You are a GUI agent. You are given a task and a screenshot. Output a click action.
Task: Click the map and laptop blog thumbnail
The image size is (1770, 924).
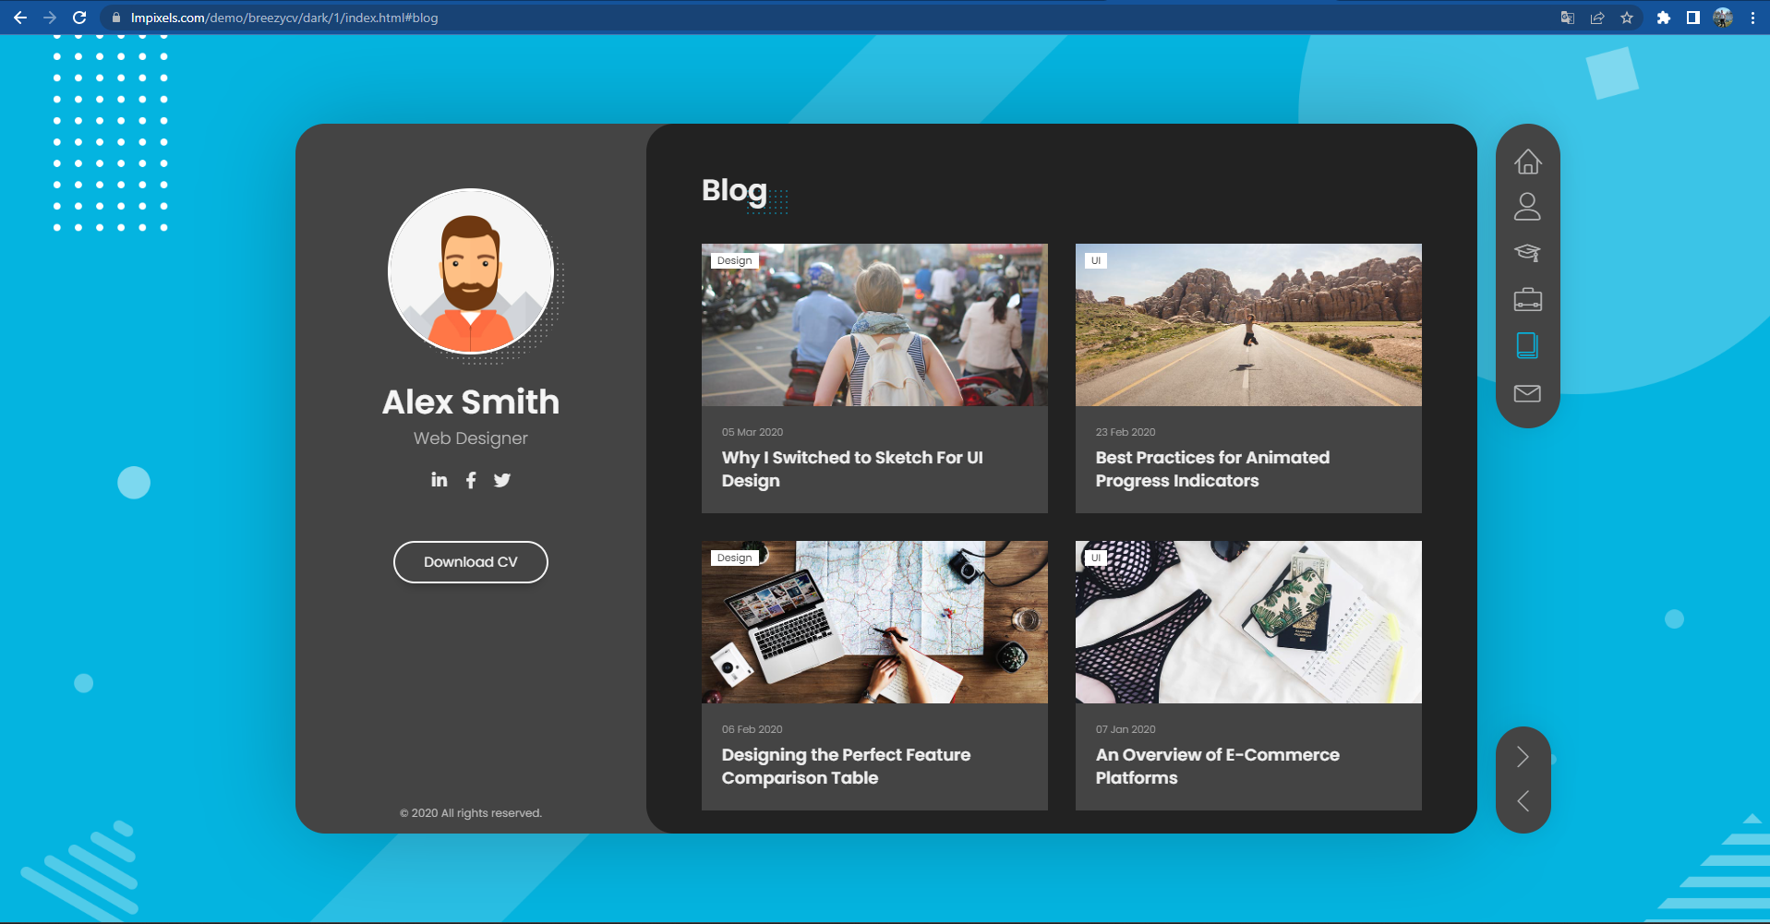tap(874, 622)
